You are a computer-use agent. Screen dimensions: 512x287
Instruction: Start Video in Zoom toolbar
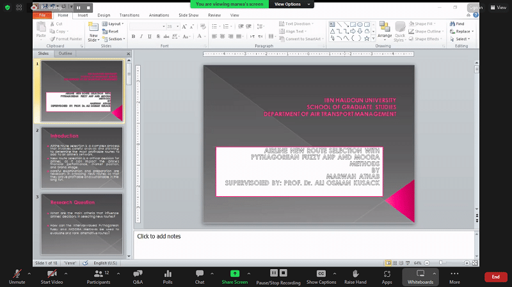point(52,275)
